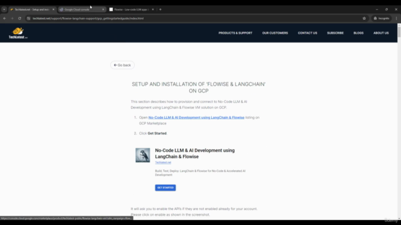
Task: Bookmark this page with star icon
Action: (x=364, y=18)
